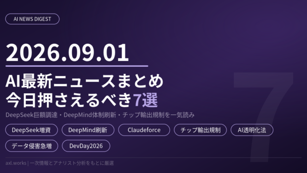This screenshot has width=307, height=173.
Task: Click the AI最新ニュースまとめ headline
Action: pos(84,81)
